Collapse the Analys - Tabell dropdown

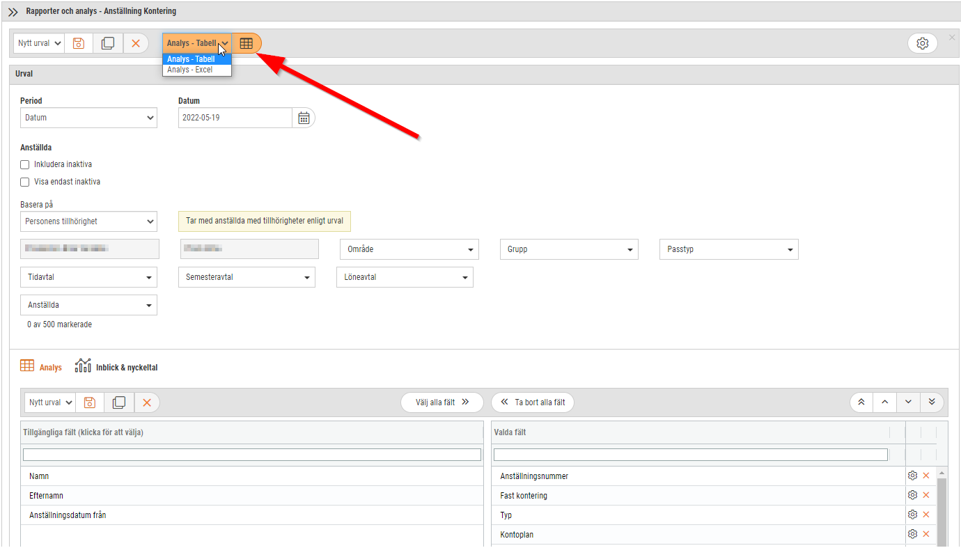(x=197, y=43)
